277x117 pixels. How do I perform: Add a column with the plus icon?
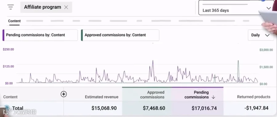(64, 94)
